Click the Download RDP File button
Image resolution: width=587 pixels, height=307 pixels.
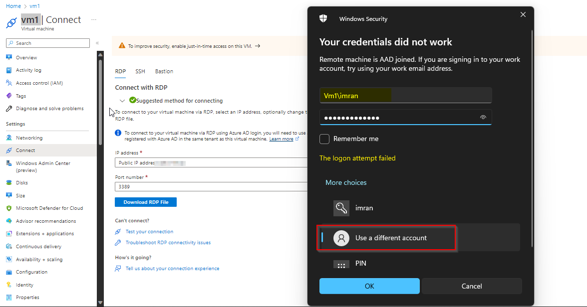[x=146, y=202]
